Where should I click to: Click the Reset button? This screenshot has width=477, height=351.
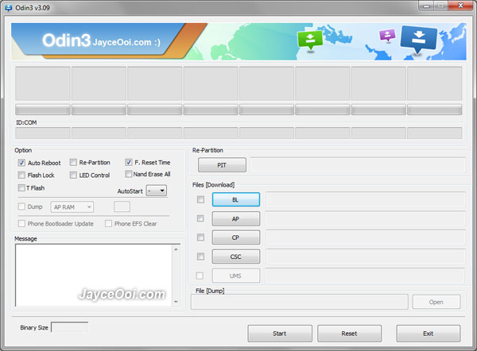349,334
